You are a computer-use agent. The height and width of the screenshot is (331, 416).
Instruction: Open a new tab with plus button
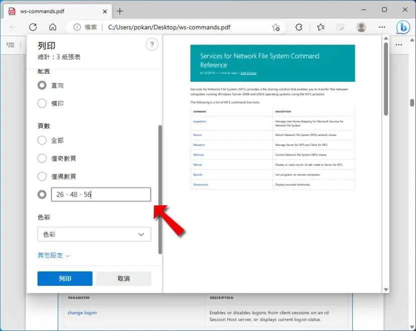pyautogui.click(x=120, y=11)
